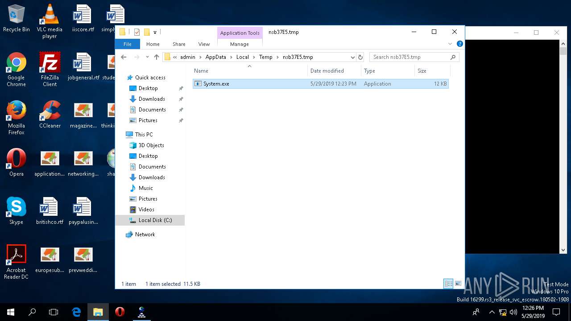Open Action Center notifications icon
This screenshot has width=571, height=321.
(x=556, y=312)
